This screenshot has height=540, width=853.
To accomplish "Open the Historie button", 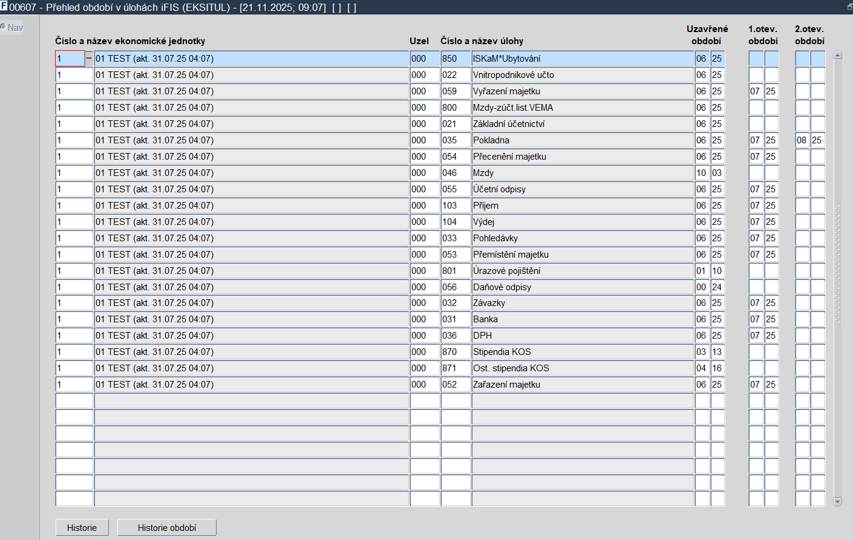I will click(x=82, y=527).
